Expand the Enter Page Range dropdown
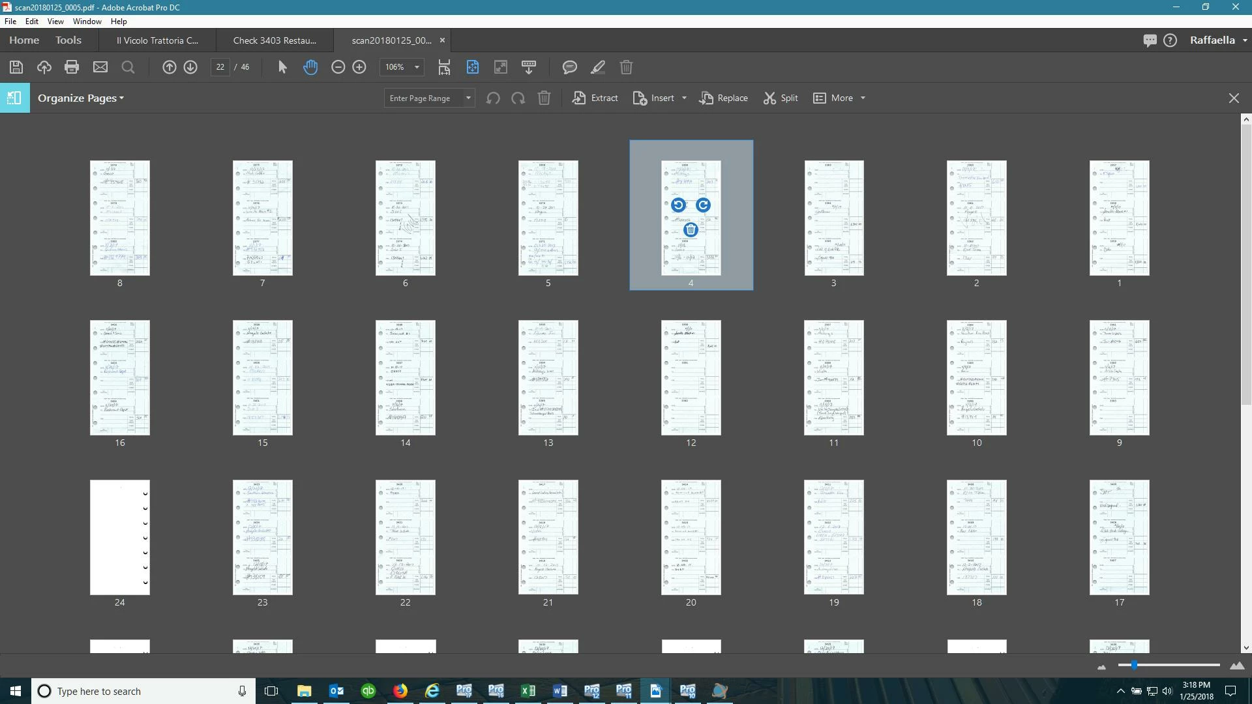The height and width of the screenshot is (704, 1252). point(468,98)
